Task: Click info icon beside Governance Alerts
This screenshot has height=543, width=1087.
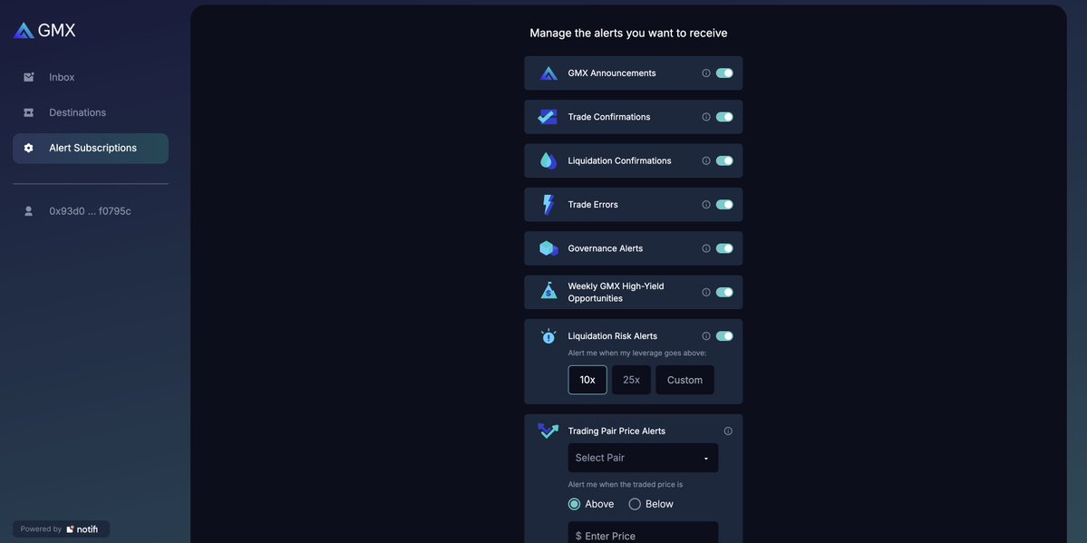Action: pyautogui.click(x=705, y=248)
